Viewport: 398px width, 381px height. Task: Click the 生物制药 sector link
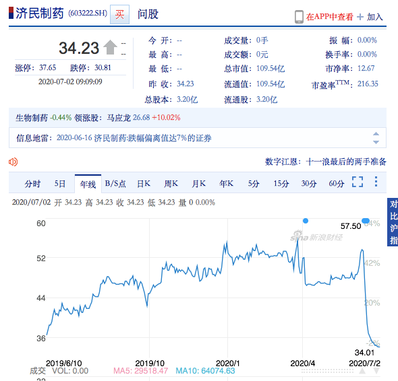point(32,118)
